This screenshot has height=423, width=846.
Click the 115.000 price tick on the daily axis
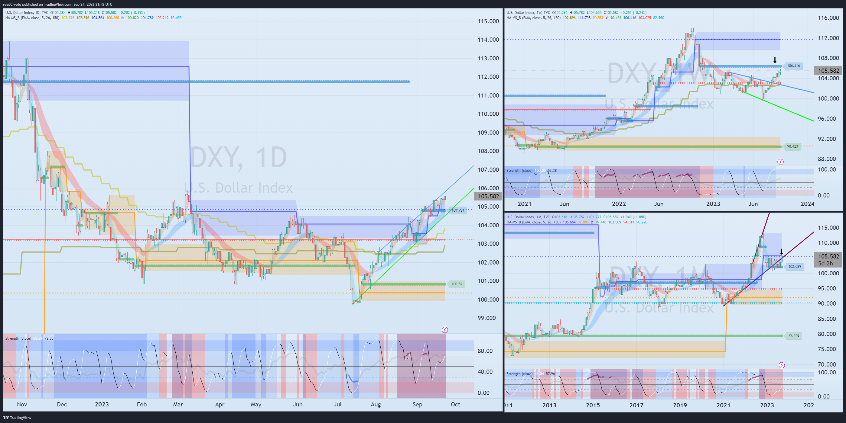pyautogui.click(x=488, y=21)
